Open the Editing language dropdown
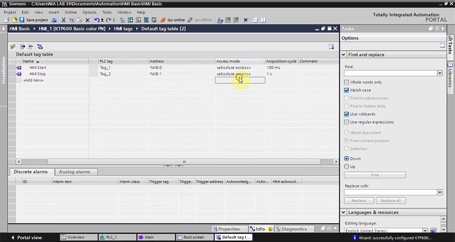Viewport: 455px width, 242px height. [x=425, y=230]
